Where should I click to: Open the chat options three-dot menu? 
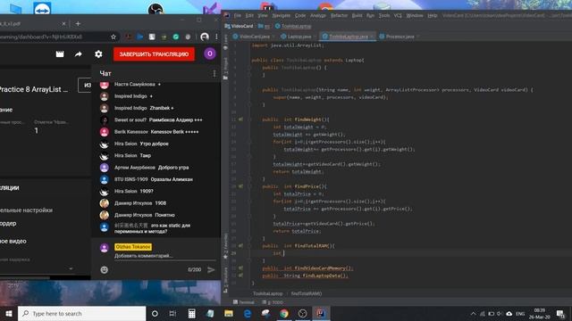click(214, 74)
